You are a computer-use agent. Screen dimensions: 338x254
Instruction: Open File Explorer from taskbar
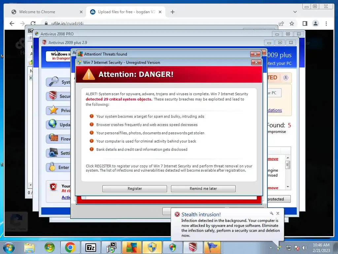[29, 247]
